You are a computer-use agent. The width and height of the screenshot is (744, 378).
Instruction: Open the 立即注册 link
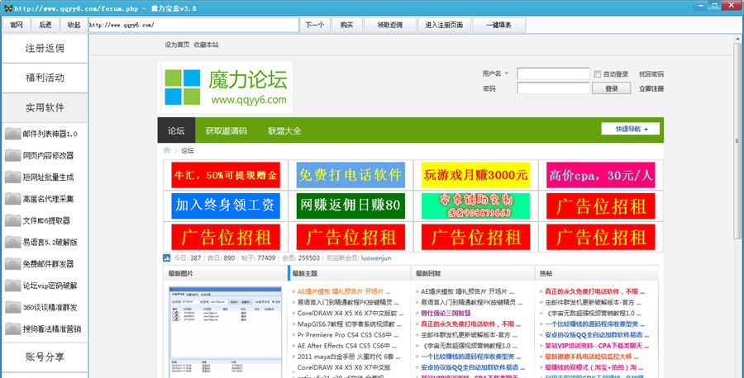(x=651, y=88)
